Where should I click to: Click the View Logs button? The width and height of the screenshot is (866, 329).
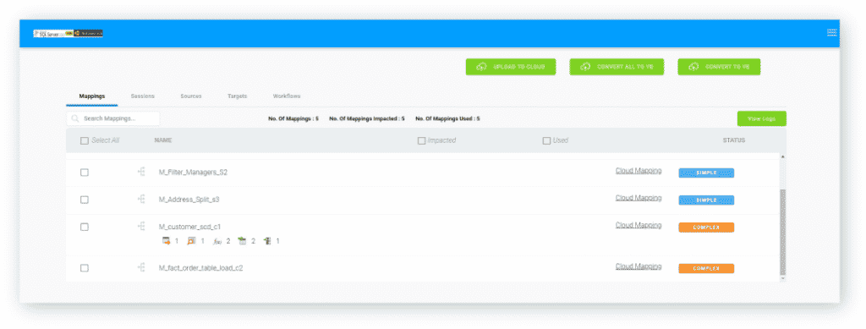762,118
